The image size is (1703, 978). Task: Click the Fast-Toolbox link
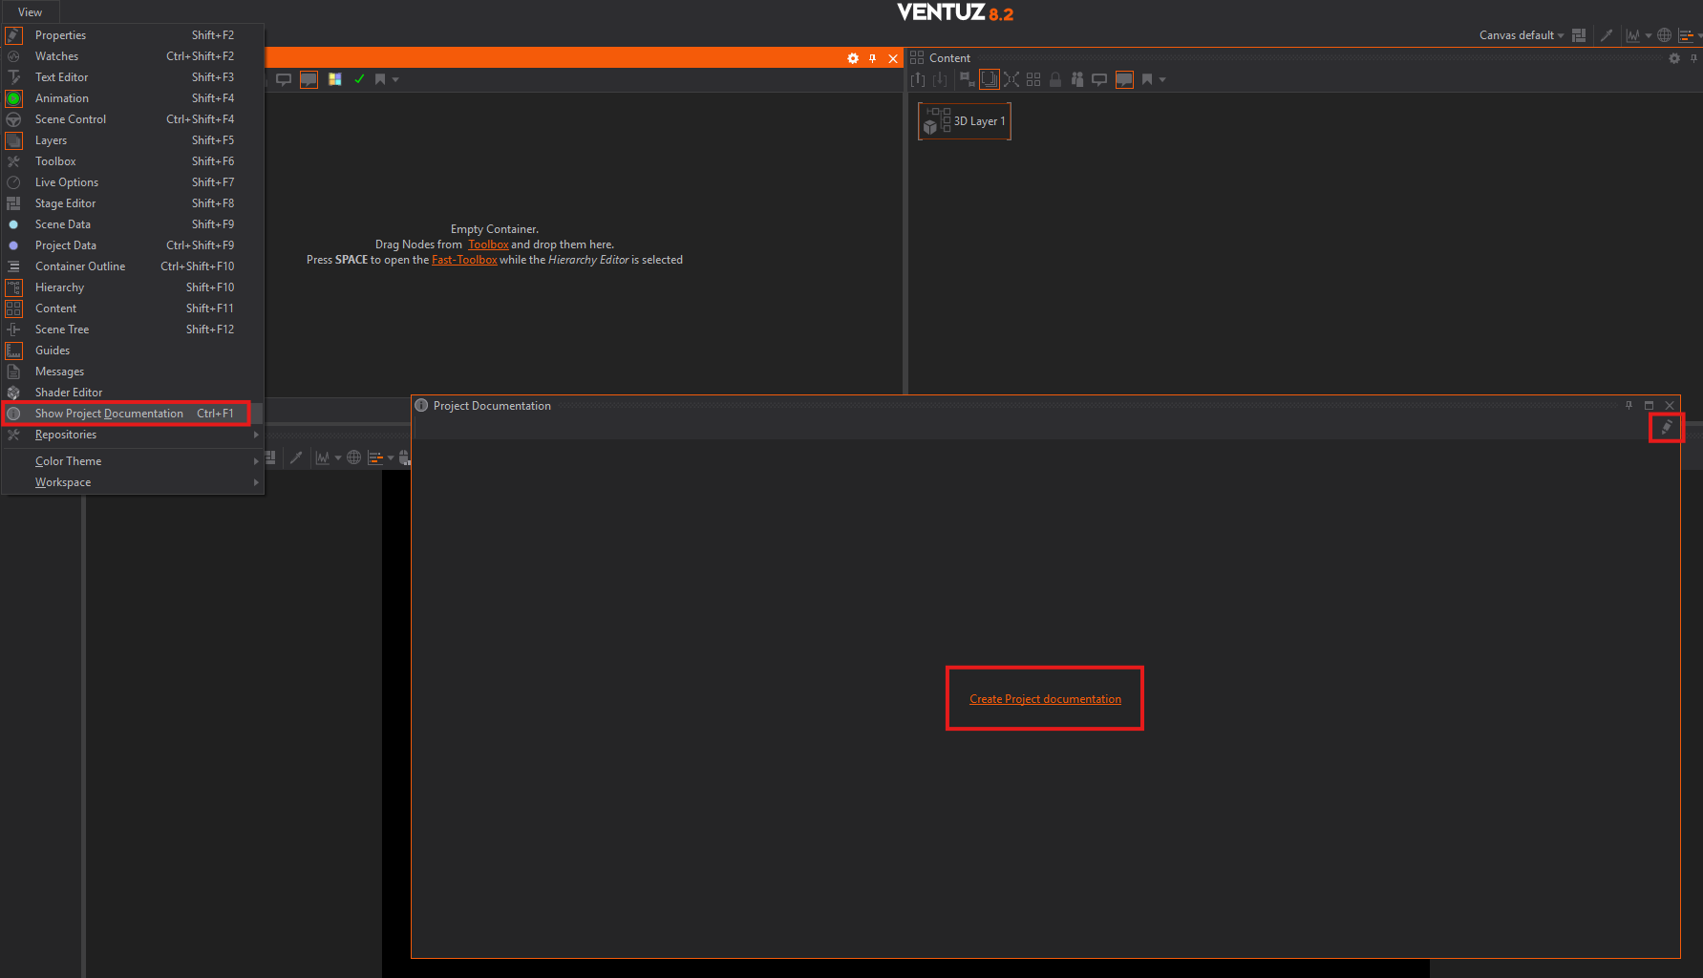464,260
